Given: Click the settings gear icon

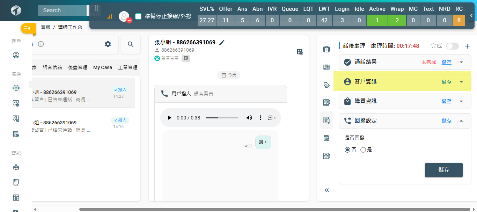Looking at the screenshot, I should pyautogui.click(x=108, y=44).
